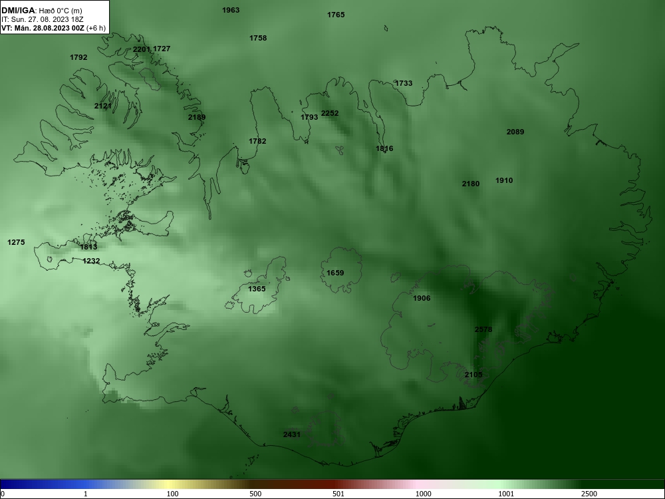Click the legend label 0
665x499 pixels.
point(2,494)
